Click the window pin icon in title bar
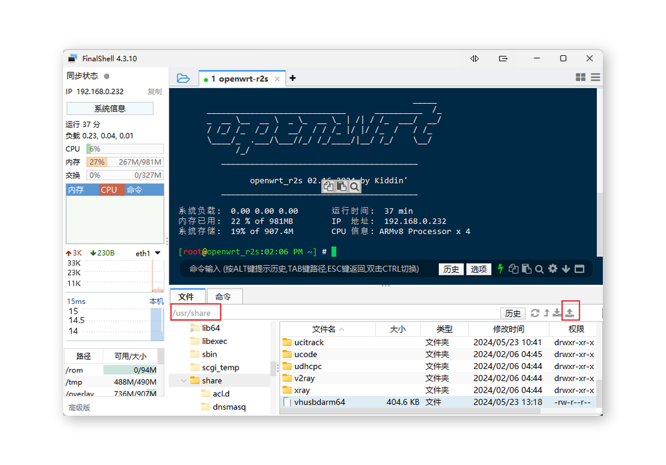The image size is (666, 465). click(503, 59)
